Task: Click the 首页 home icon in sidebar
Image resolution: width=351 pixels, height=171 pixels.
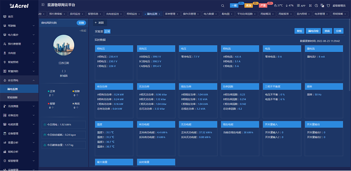Action: pyautogui.click(x=4, y=17)
